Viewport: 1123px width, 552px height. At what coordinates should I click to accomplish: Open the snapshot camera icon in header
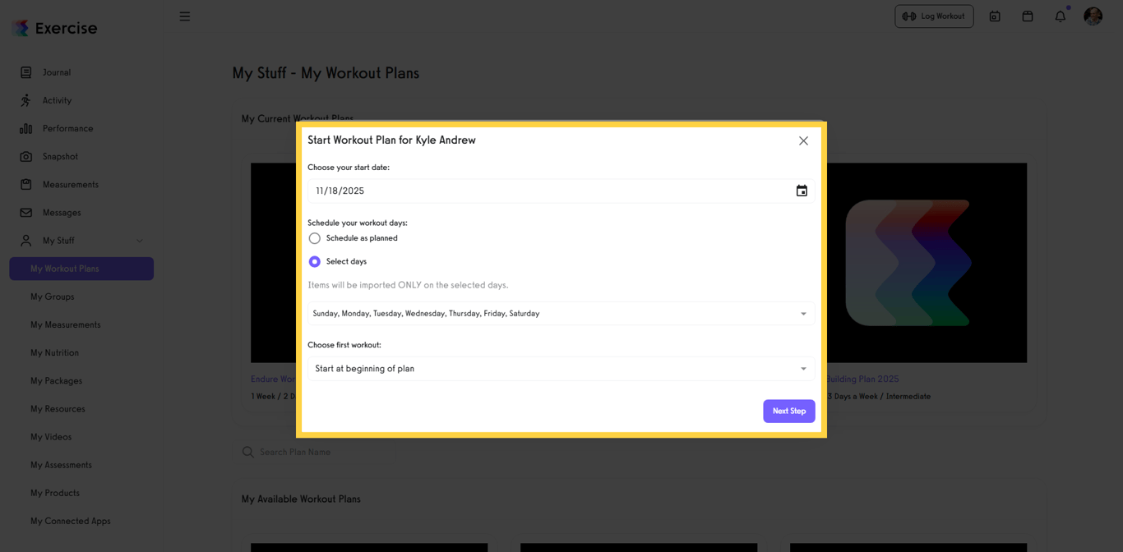[995, 16]
